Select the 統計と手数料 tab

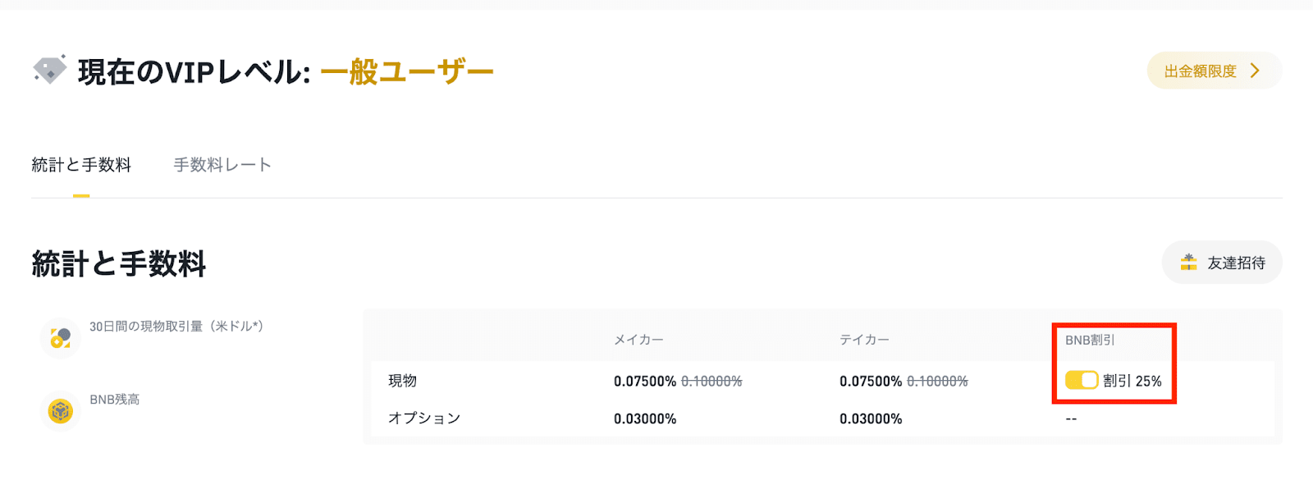(x=81, y=165)
